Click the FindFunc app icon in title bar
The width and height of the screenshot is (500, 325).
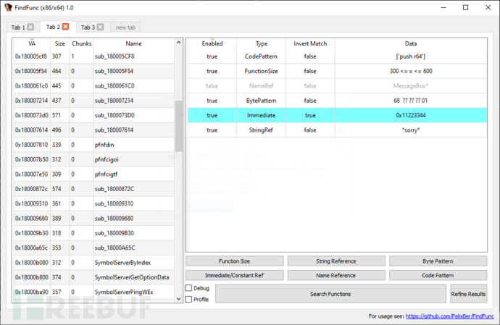[8, 7]
